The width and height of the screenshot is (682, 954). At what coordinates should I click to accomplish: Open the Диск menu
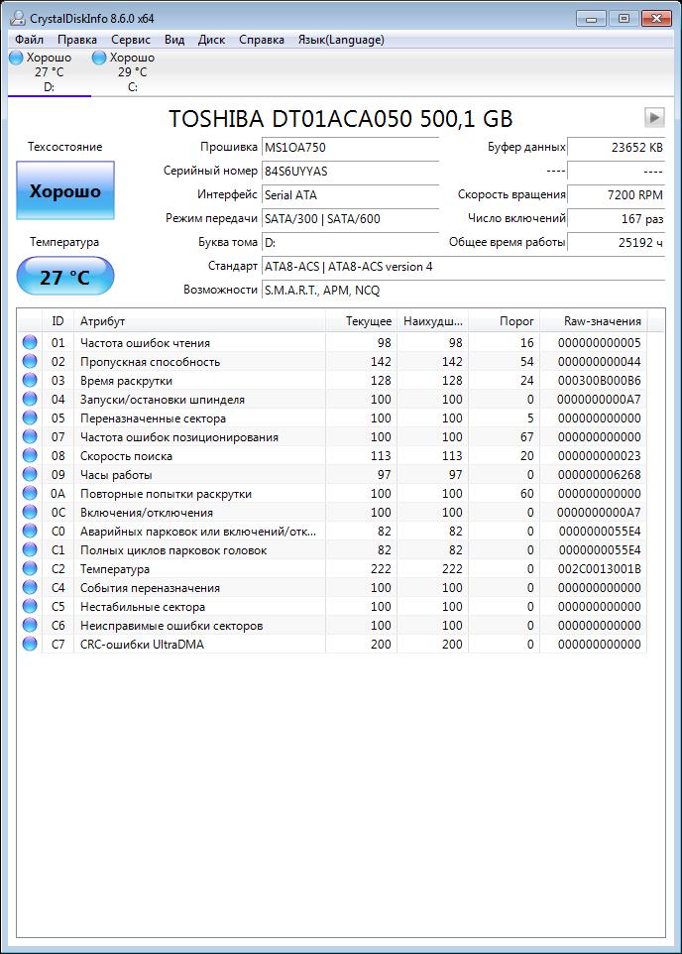point(212,40)
